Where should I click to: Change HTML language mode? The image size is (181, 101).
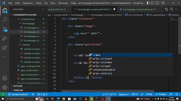point(149,94)
